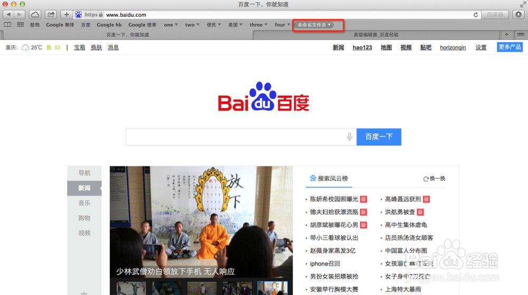Click the microphone voice search icon
The image size is (528, 295).
pos(350,136)
